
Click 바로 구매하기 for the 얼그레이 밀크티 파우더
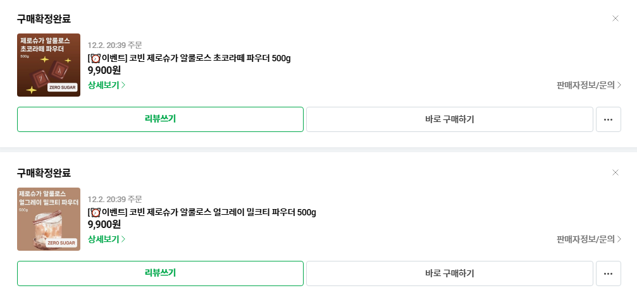coord(450,273)
